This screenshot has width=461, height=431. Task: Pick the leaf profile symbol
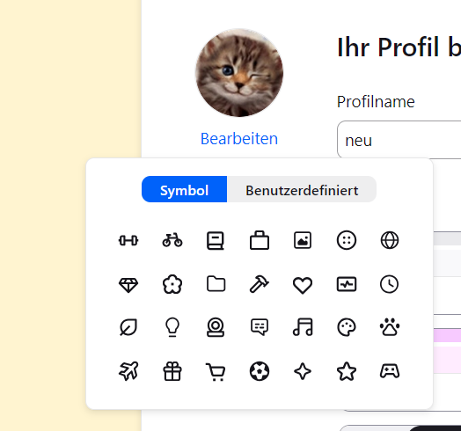coord(128,327)
